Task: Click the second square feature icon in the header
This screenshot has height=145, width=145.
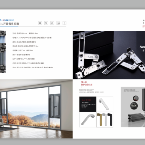Action: coord(46,23)
